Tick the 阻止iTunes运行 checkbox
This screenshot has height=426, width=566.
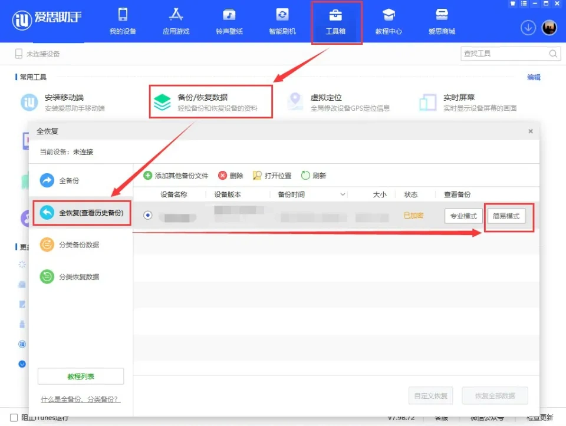(x=14, y=417)
